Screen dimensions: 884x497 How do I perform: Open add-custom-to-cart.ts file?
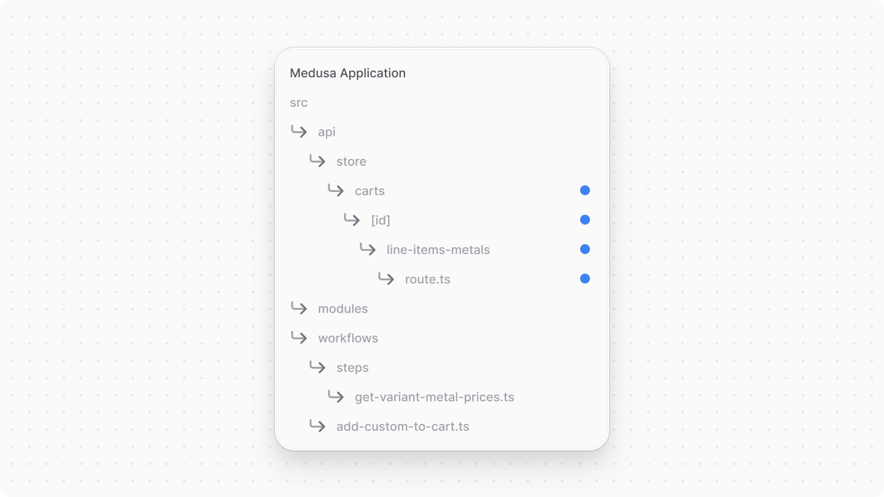point(403,426)
